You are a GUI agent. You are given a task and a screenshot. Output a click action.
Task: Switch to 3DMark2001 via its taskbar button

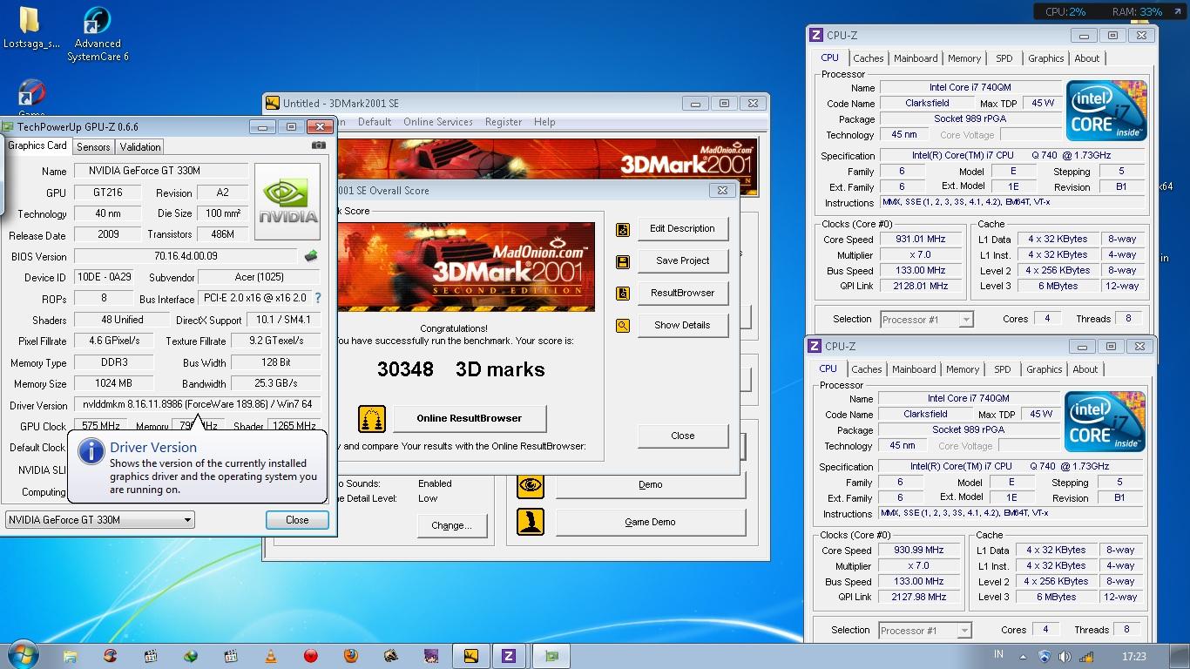point(470,656)
